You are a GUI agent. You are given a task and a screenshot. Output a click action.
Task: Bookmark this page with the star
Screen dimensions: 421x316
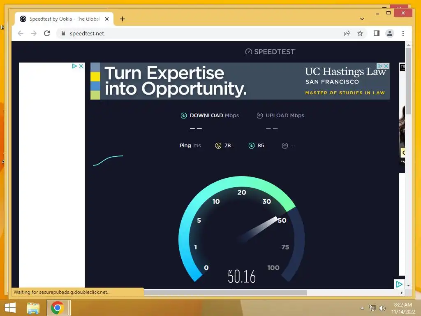pyautogui.click(x=360, y=33)
